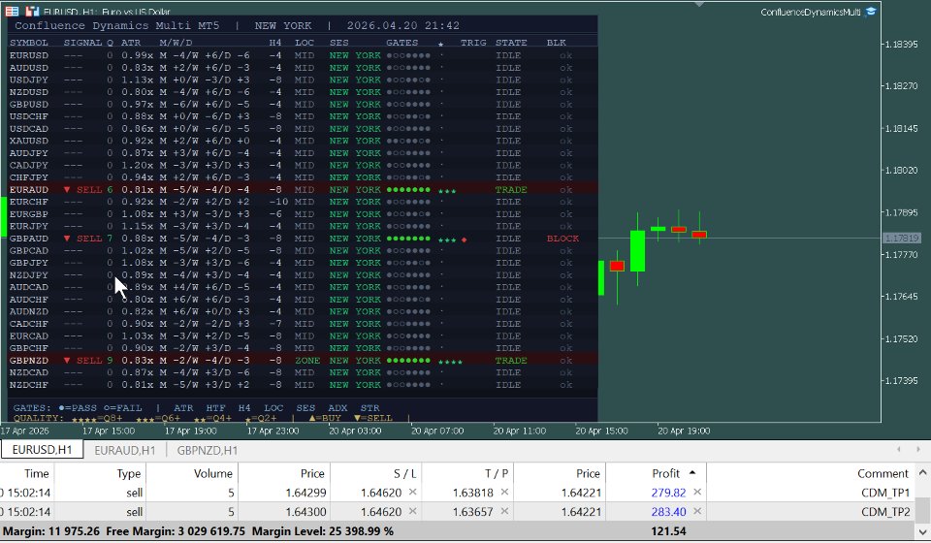Click the Margin summary row text
Screen dimensions: 931x543
pos(199,531)
